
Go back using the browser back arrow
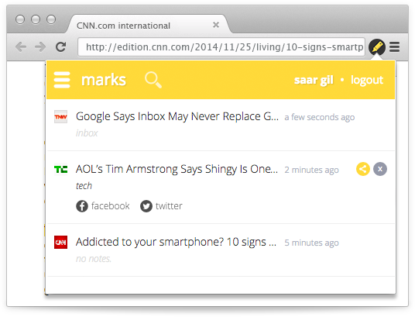[x=21, y=47]
